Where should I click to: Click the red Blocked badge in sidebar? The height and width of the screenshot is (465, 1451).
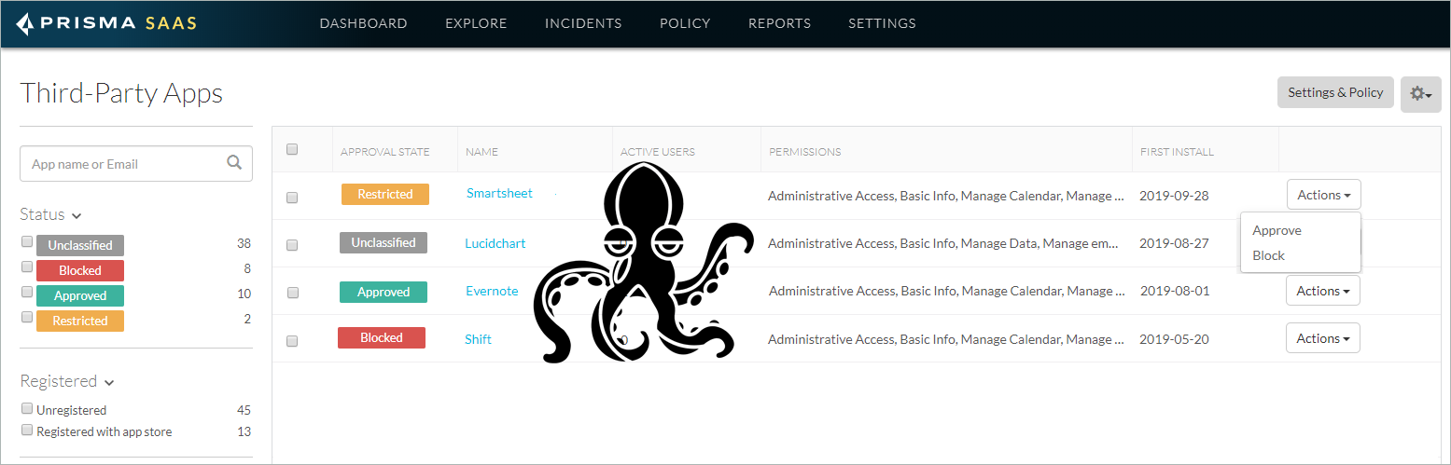80,270
